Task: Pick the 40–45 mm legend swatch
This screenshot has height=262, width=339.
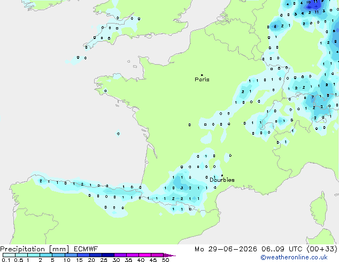Action: point(145,255)
